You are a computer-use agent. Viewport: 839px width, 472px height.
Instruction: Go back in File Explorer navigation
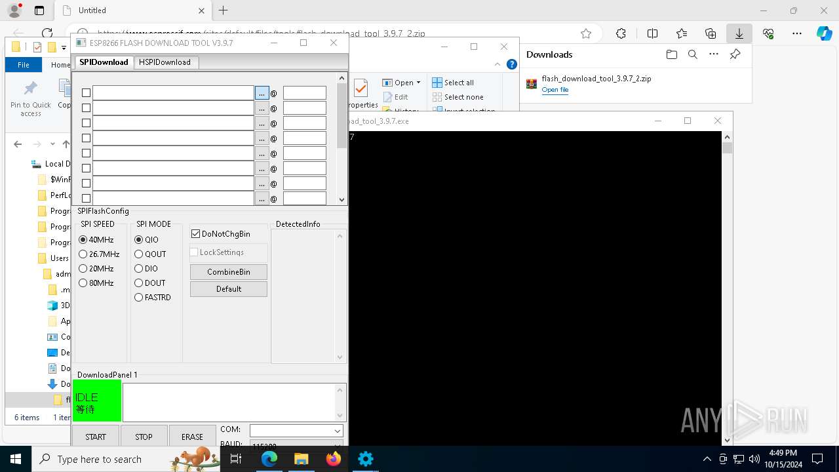pyautogui.click(x=18, y=144)
